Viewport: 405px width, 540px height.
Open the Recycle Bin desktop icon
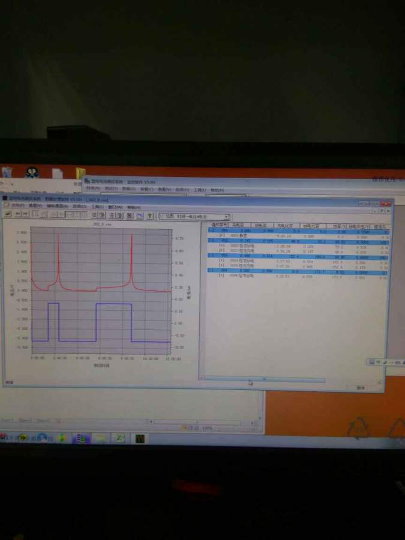pos(7,172)
